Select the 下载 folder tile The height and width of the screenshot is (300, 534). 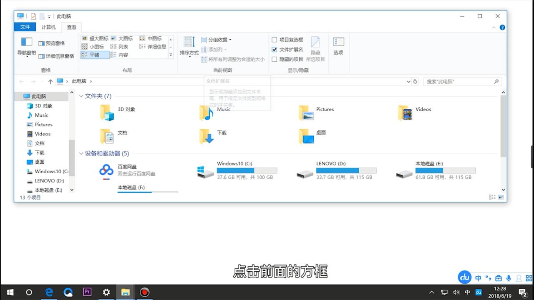pos(213,136)
